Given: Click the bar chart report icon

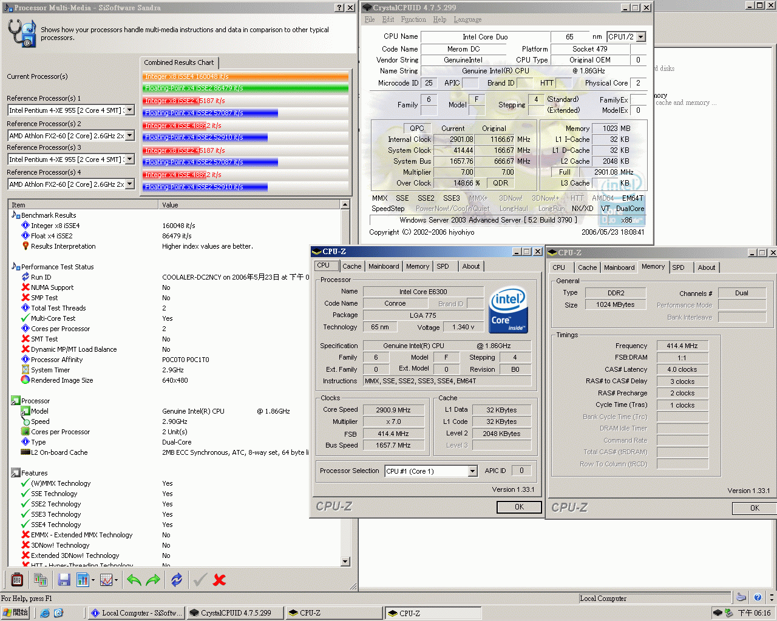Looking at the screenshot, I should coord(83,580).
